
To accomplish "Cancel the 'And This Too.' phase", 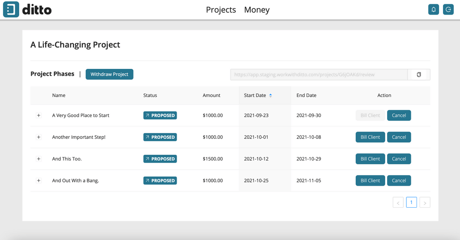I will point(399,159).
